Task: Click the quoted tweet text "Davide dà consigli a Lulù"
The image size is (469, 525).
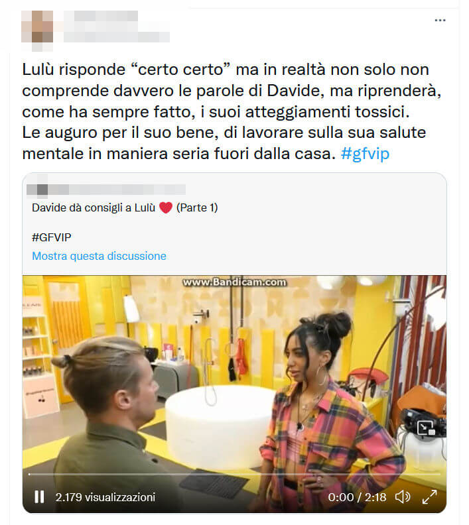Action: 94,208
